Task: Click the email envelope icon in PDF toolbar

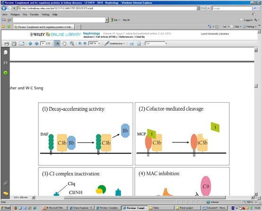Action: click(21, 44)
